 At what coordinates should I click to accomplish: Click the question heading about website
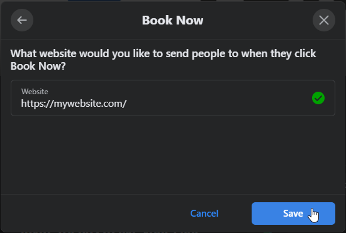(163, 60)
